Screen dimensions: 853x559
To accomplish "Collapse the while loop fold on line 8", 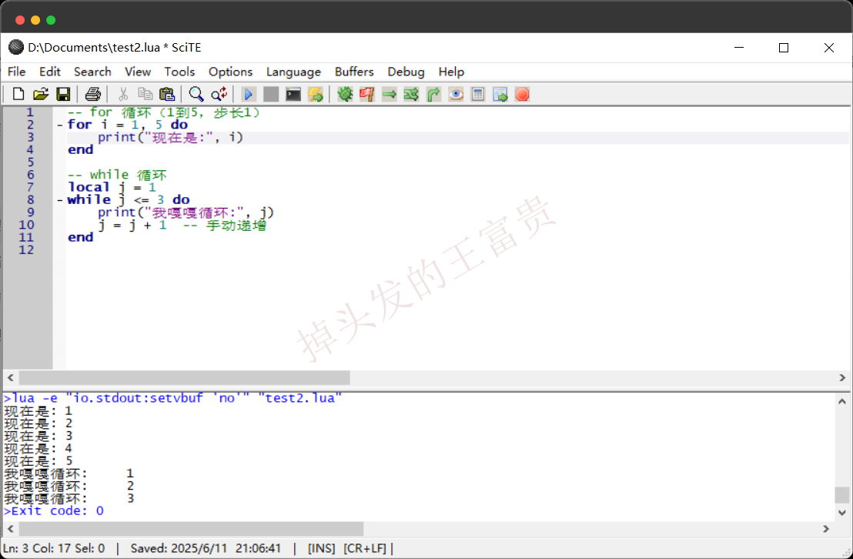I will 60,199.
